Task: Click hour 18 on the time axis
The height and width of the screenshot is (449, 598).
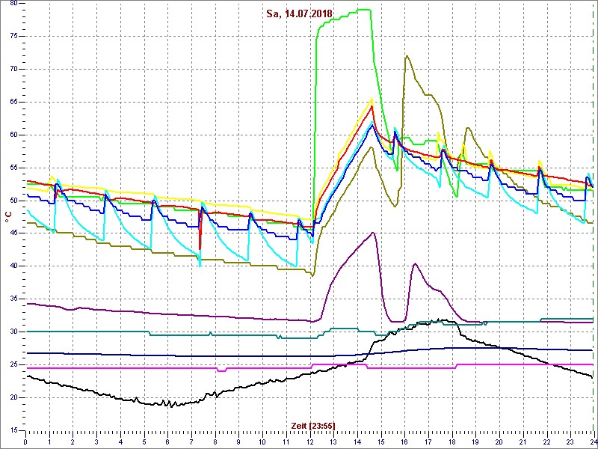Action: (x=452, y=441)
